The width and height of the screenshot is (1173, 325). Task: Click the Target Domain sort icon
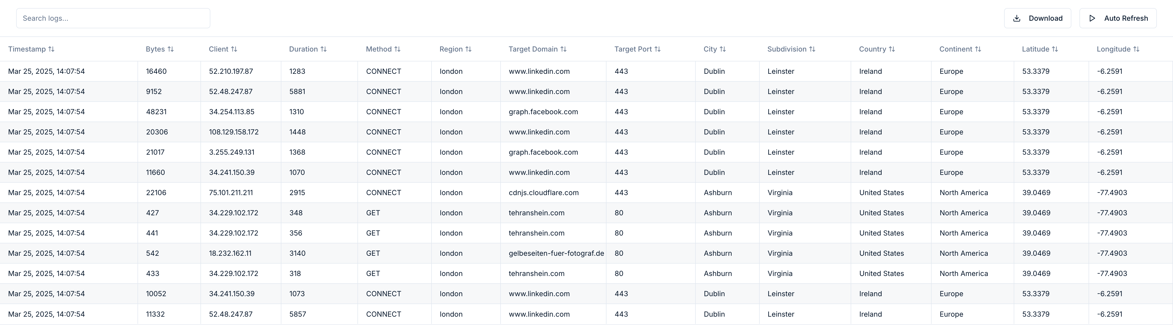[564, 49]
